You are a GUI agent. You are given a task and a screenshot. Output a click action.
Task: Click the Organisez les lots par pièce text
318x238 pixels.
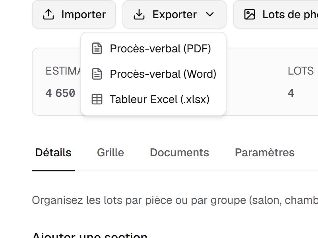(175, 200)
